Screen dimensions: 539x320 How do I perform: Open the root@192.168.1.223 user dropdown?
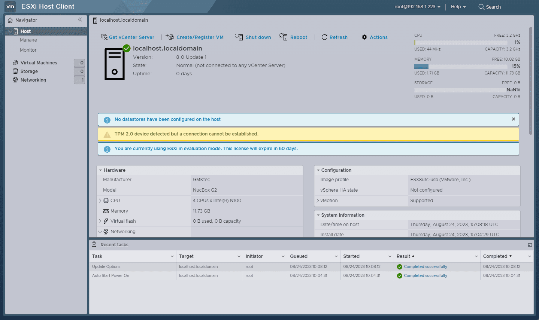click(x=417, y=7)
